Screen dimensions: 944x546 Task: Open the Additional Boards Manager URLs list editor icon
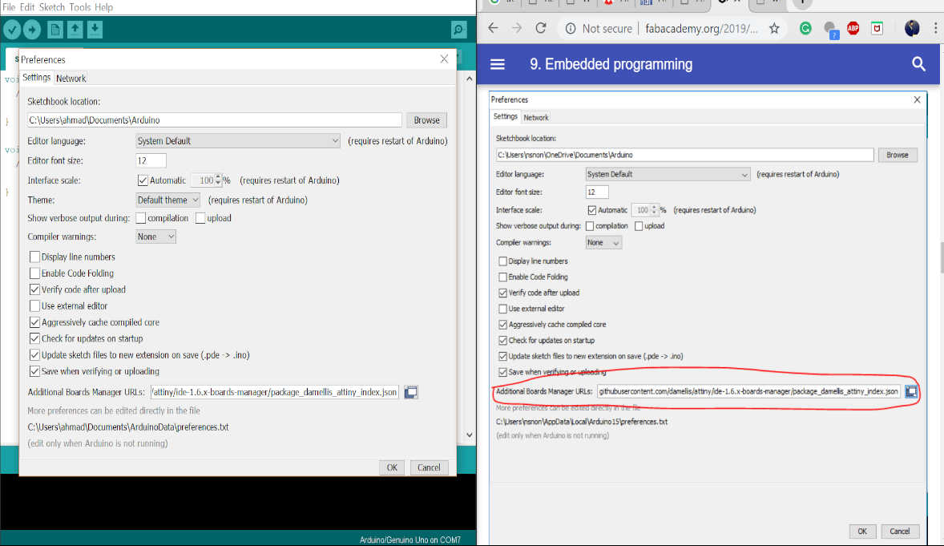coord(410,392)
